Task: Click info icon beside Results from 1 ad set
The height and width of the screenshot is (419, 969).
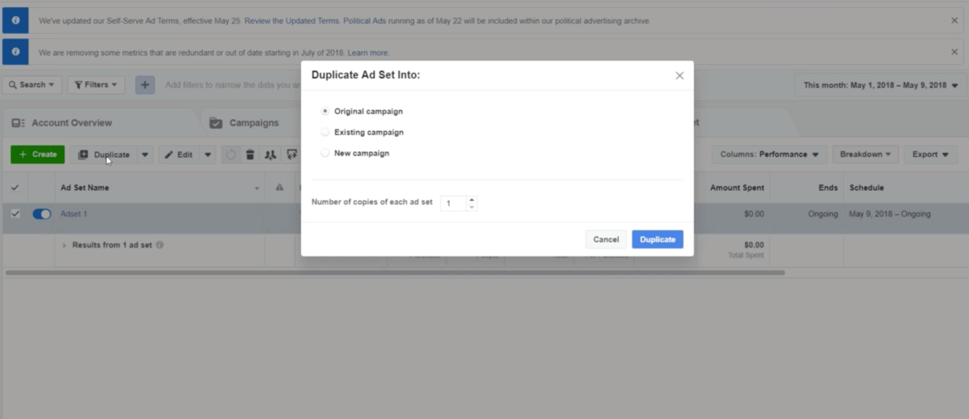Action: pos(160,245)
